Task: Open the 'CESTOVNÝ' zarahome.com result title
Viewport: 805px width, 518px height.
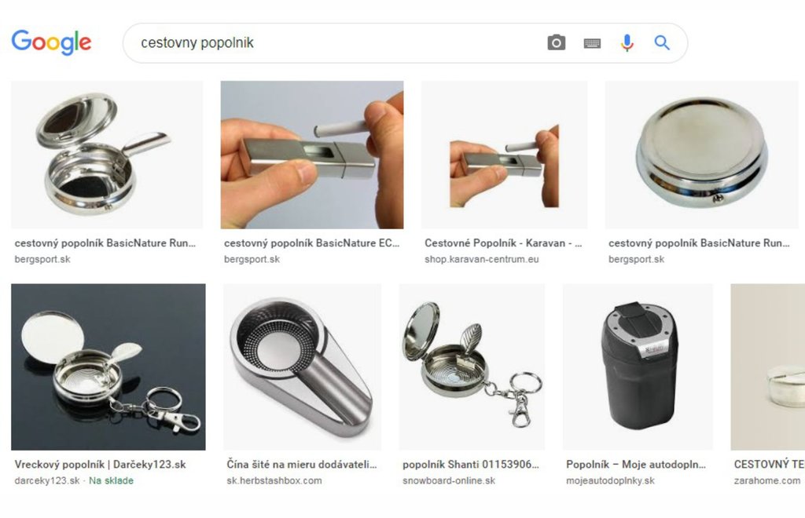Action: tap(769, 465)
